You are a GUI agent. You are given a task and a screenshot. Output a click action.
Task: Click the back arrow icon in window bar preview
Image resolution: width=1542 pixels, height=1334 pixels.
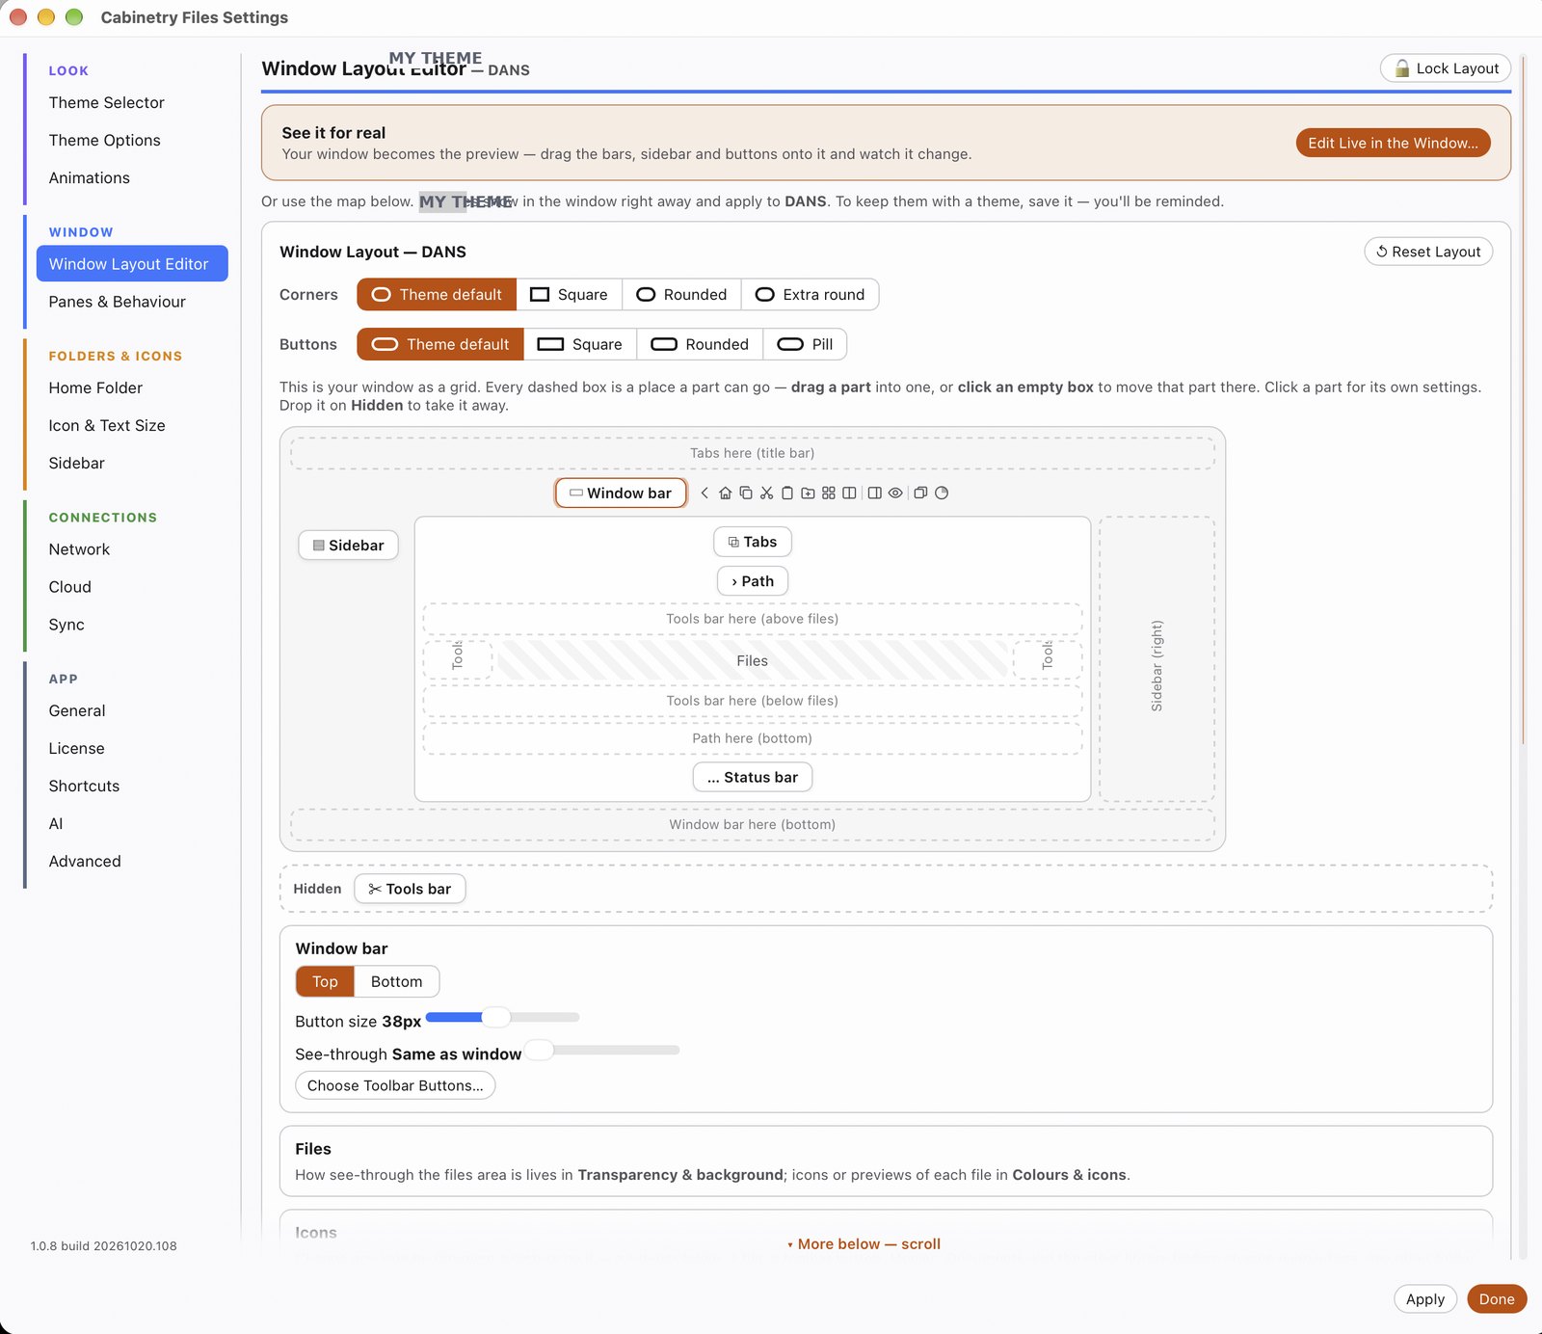tap(705, 493)
